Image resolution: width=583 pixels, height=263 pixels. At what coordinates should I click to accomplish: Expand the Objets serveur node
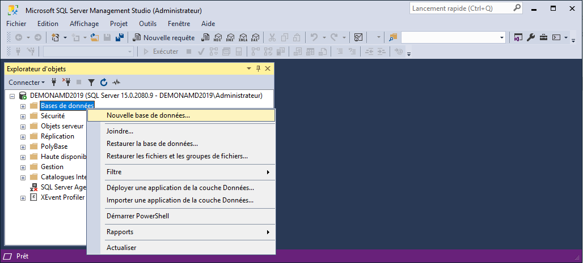click(23, 127)
